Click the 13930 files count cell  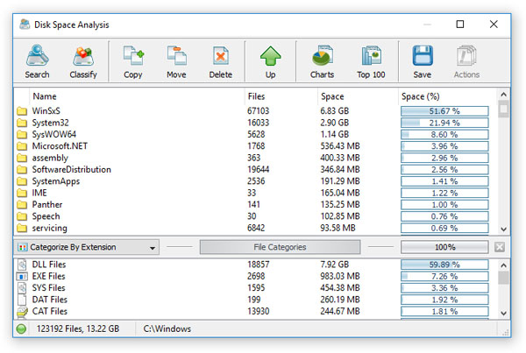pos(259,312)
